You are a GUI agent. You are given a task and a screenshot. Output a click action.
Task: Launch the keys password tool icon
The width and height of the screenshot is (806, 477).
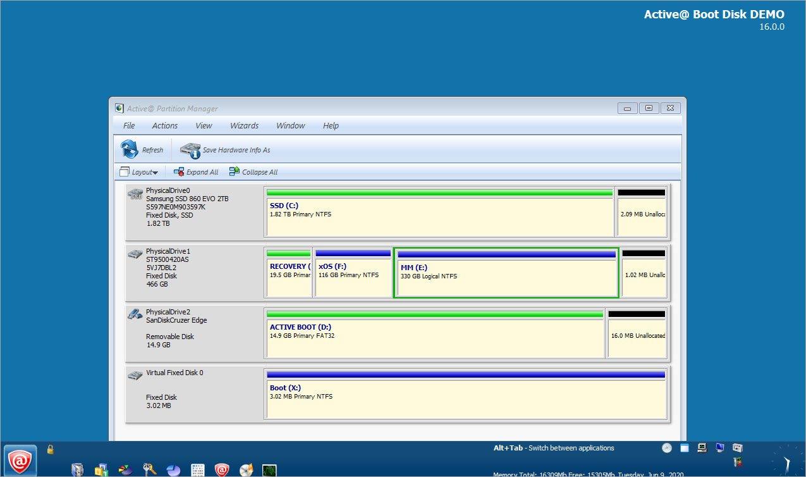point(150,470)
